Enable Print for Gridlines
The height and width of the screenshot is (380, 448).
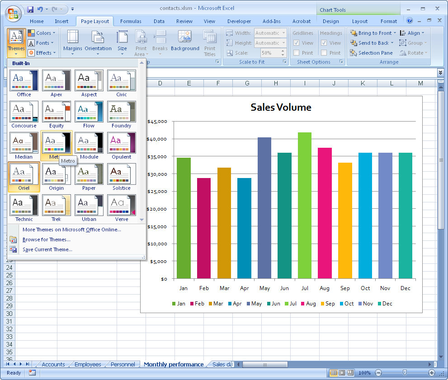[x=297, y=52]
